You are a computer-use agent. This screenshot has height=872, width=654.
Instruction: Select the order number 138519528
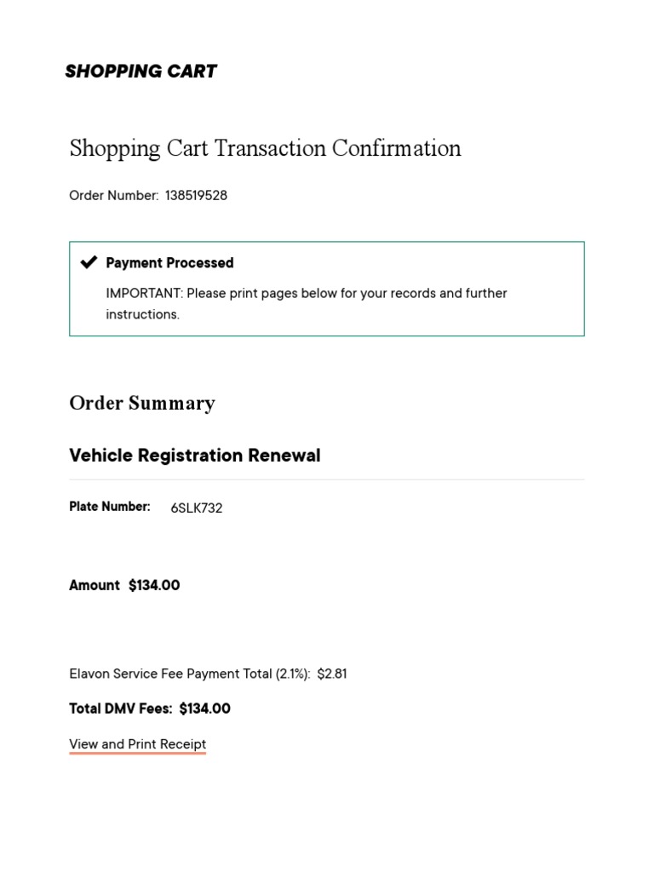(x=196, y=195)
